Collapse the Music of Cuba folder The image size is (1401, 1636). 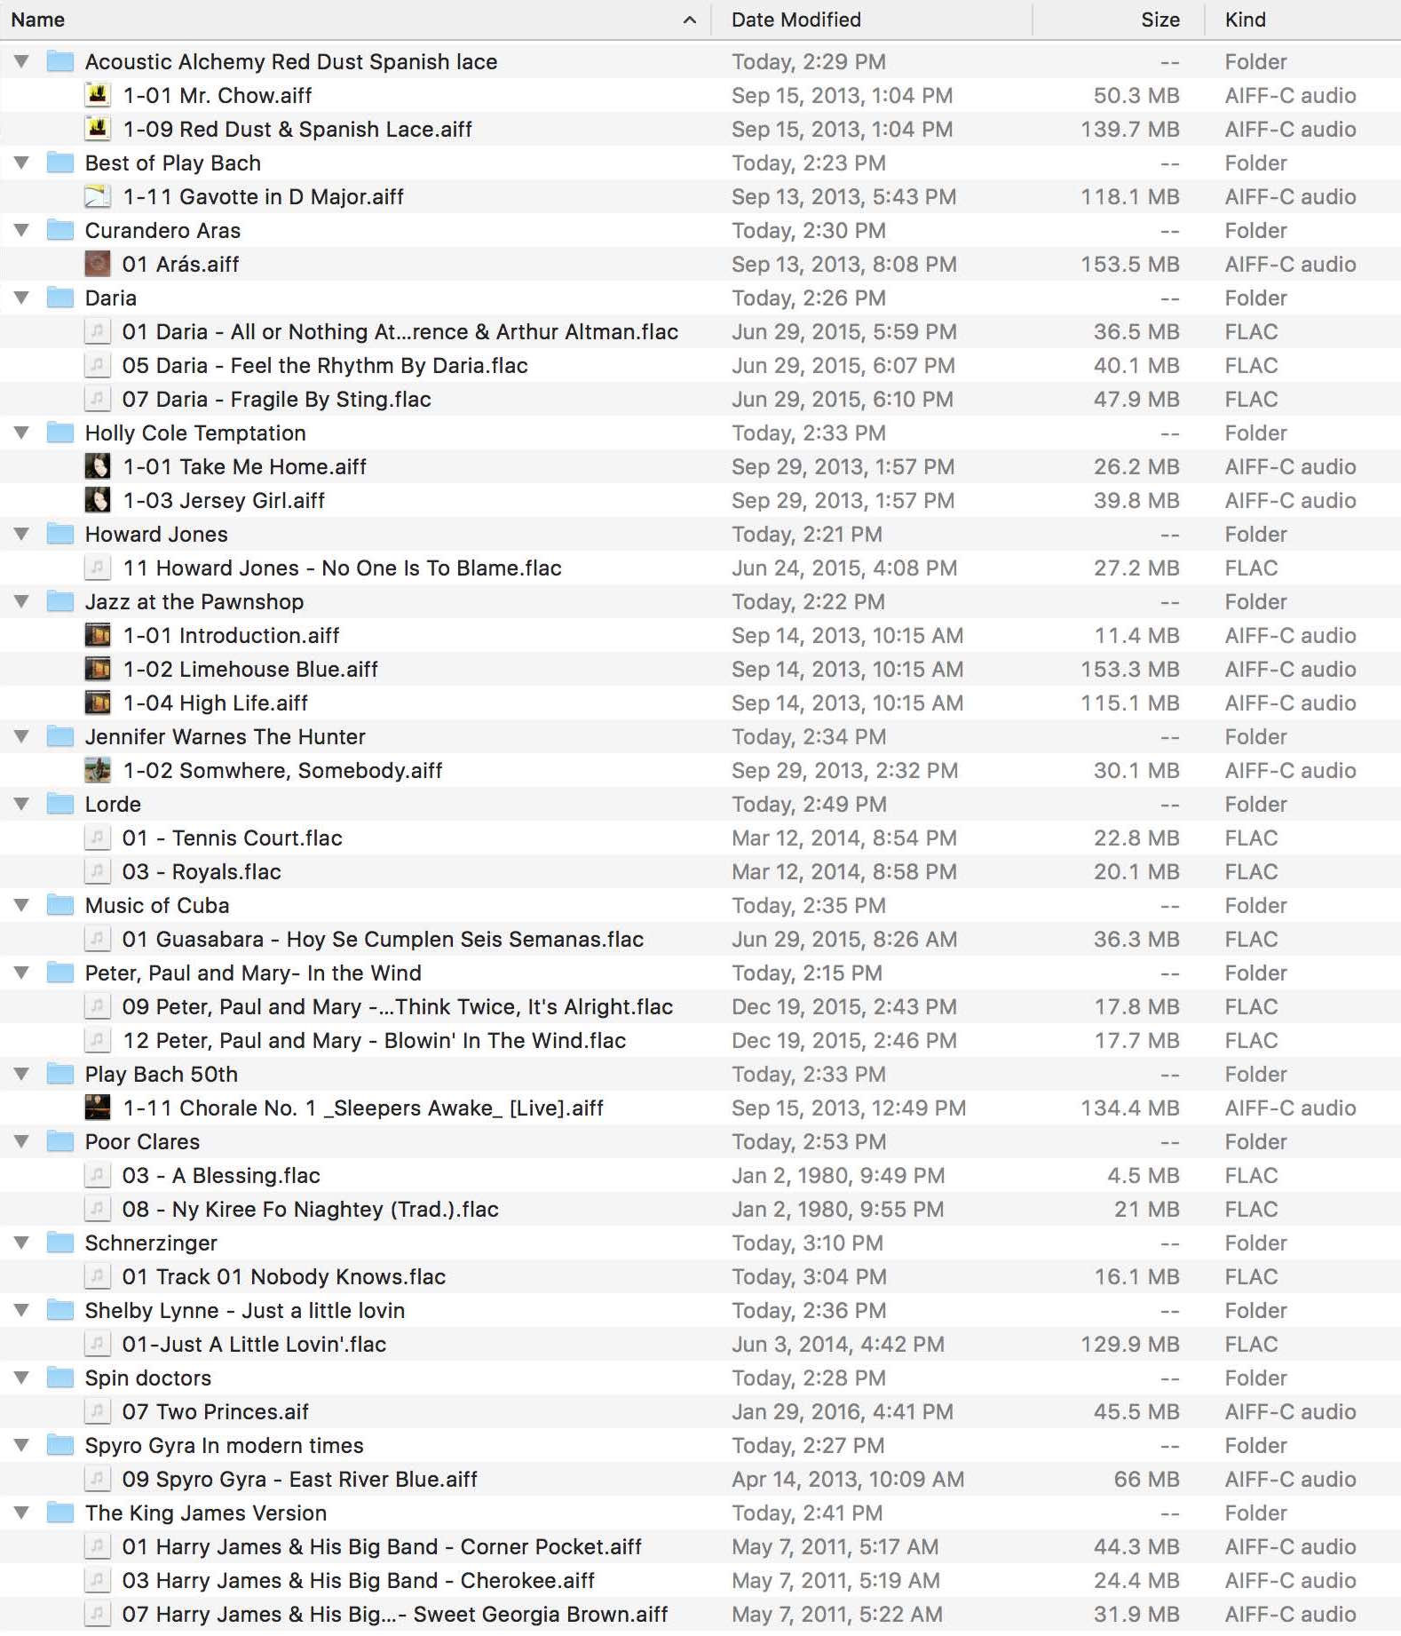(x=22, y=905)
